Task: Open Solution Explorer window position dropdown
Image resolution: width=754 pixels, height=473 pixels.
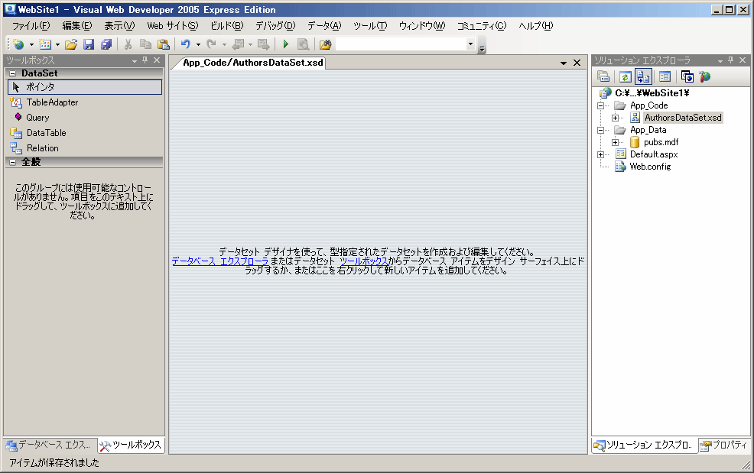Action: coord(720,60)
